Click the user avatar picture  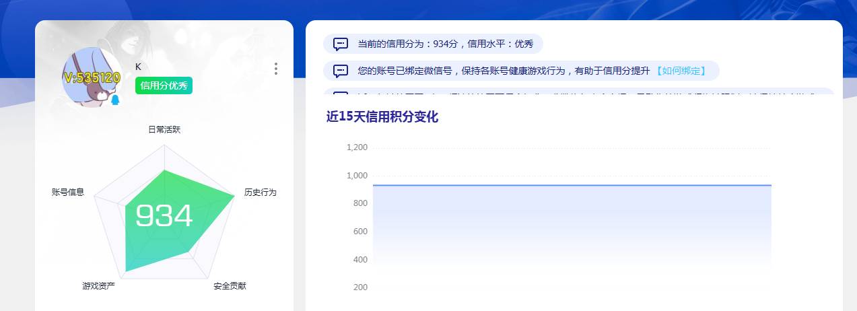(92, 77)
